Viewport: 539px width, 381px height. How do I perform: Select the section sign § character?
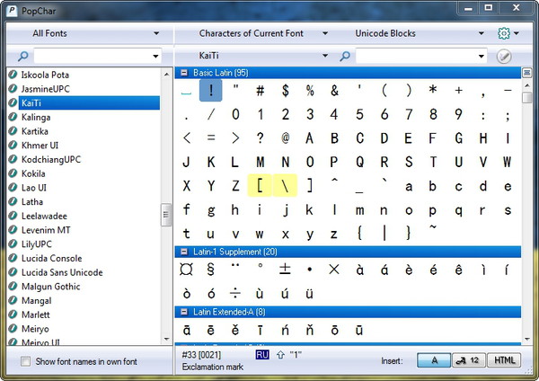click(211, 270)
